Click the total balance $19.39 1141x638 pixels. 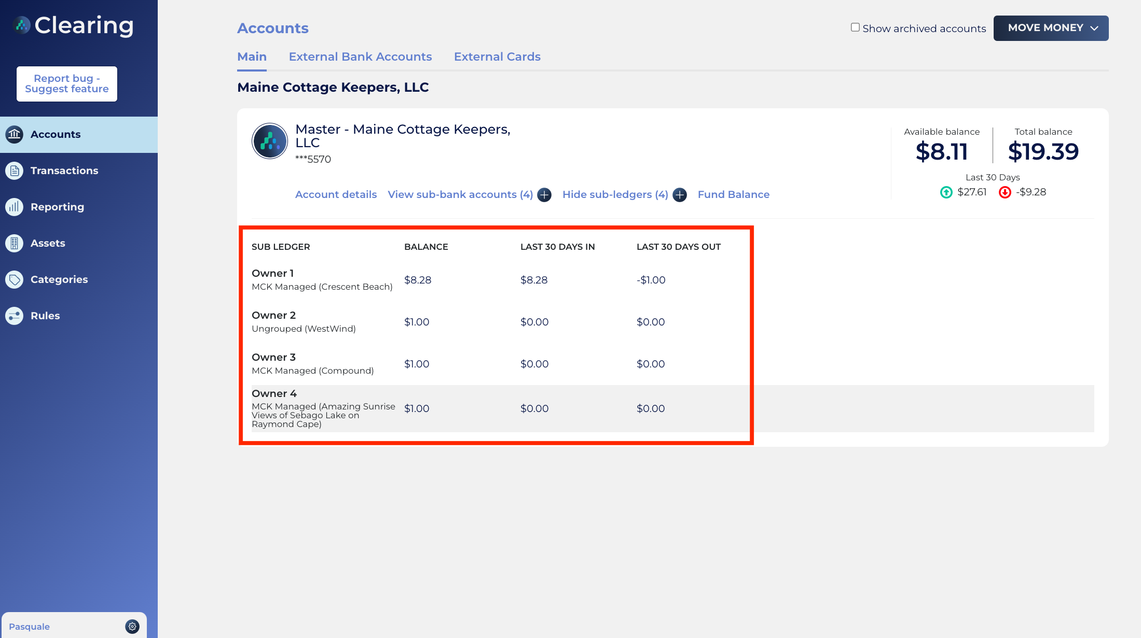tap(1043, 152)
